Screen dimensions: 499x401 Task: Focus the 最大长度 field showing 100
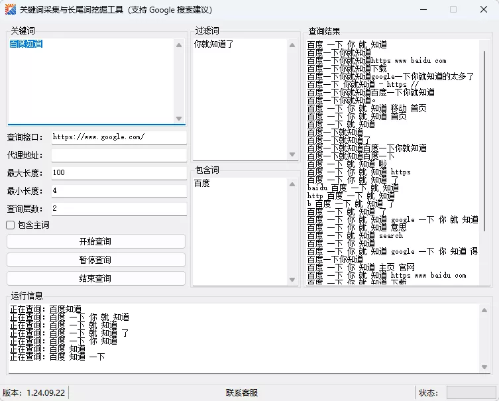click(x=119, y=173)
